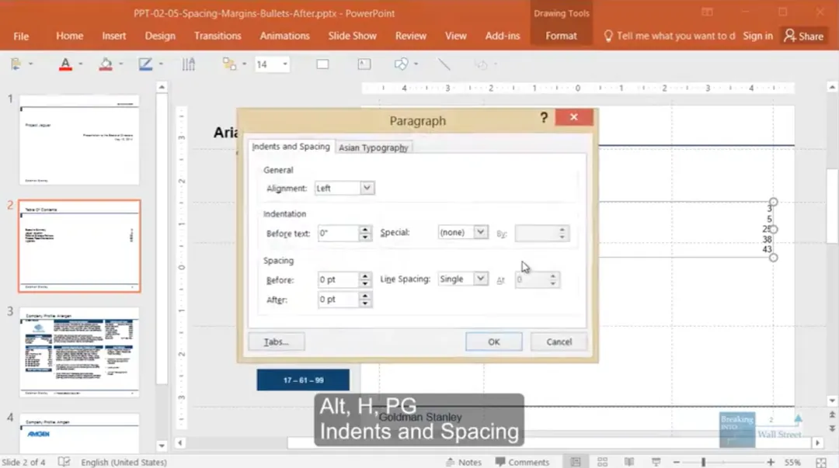Viewport: 839px width, 468px height.
Task: Switch to Reading View icon
Action: (x=629, y=462)
